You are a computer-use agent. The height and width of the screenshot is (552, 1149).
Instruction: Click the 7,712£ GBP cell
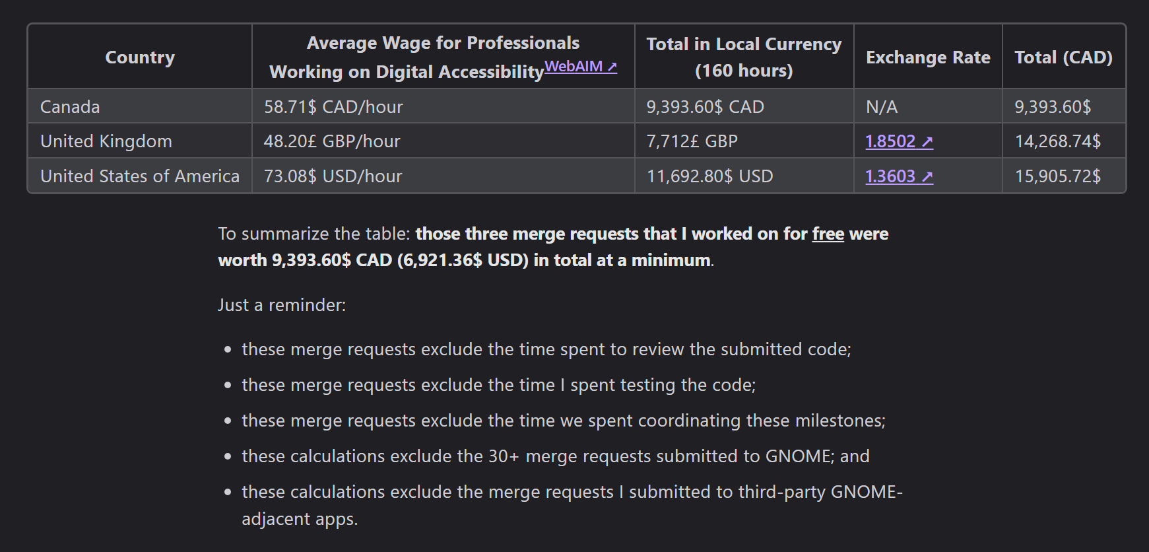pyautogui.click(x=744, y=141)
